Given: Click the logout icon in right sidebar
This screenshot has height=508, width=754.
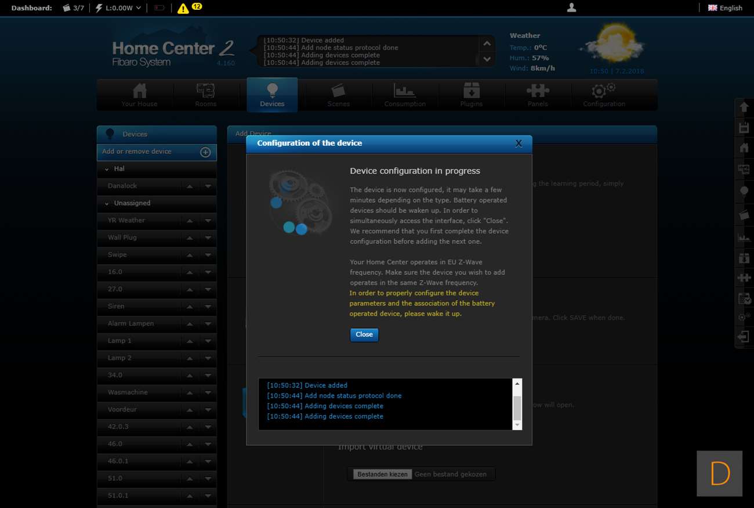Looking at the screenshot, I should coord(744,337).
